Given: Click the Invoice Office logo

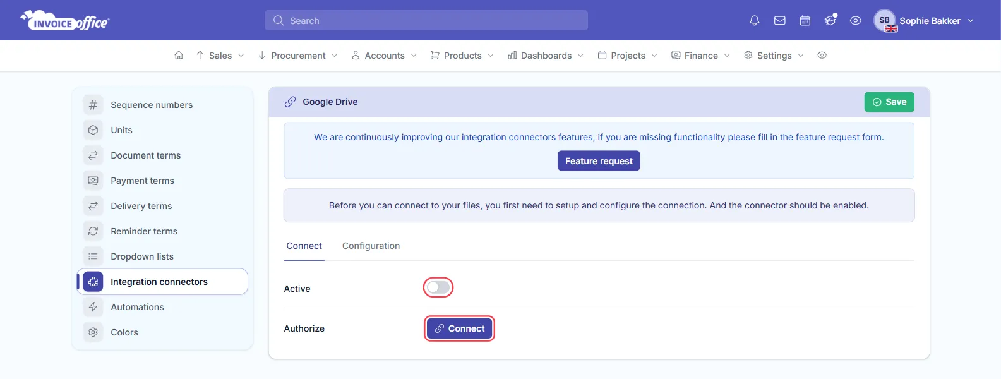Looking at the screenshot, I should [65, 20].
